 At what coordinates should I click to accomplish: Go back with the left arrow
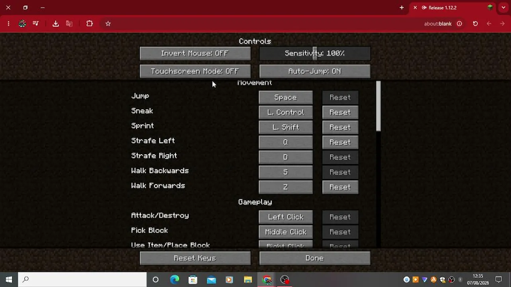pos(489,24)
